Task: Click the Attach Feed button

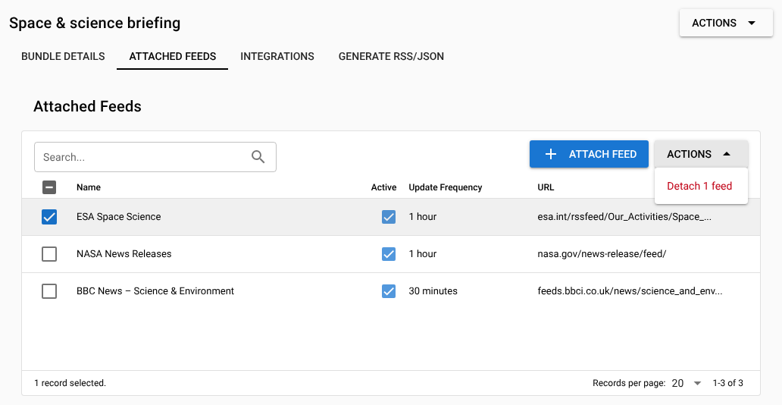Action: [589, 154]
